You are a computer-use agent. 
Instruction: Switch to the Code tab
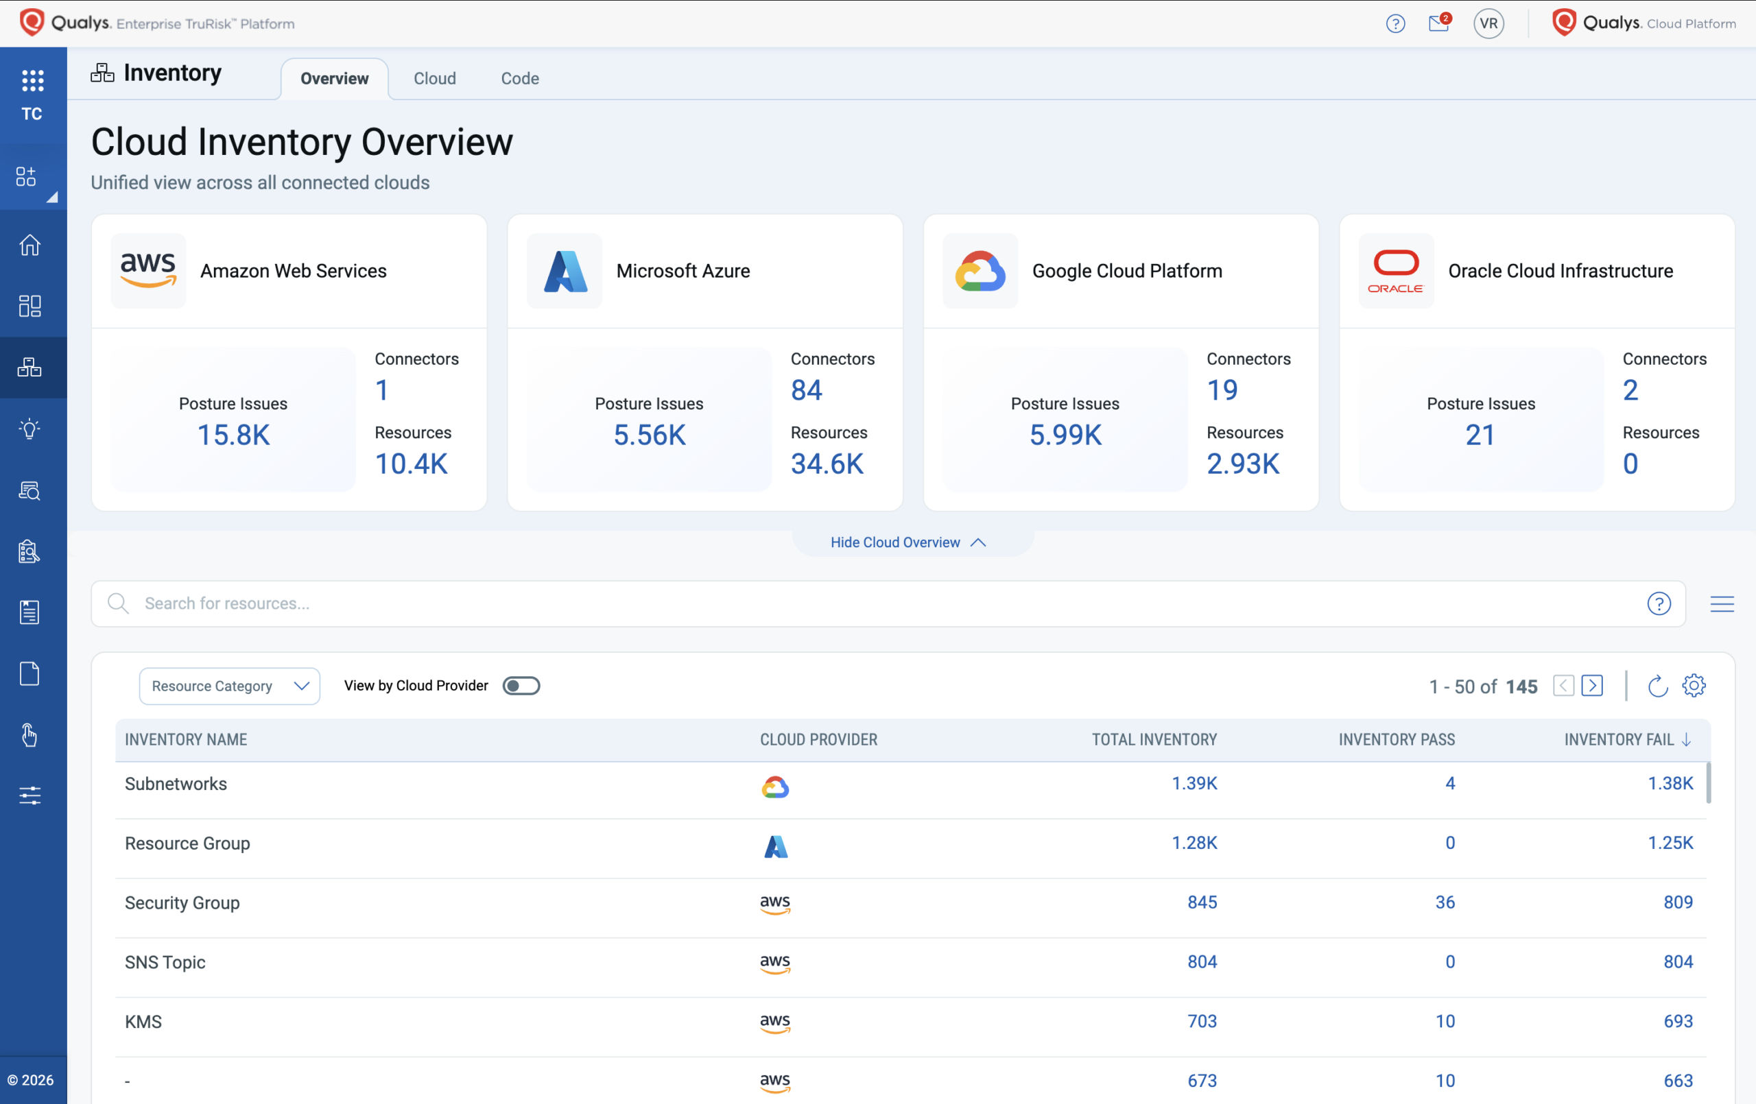[520, 79]
